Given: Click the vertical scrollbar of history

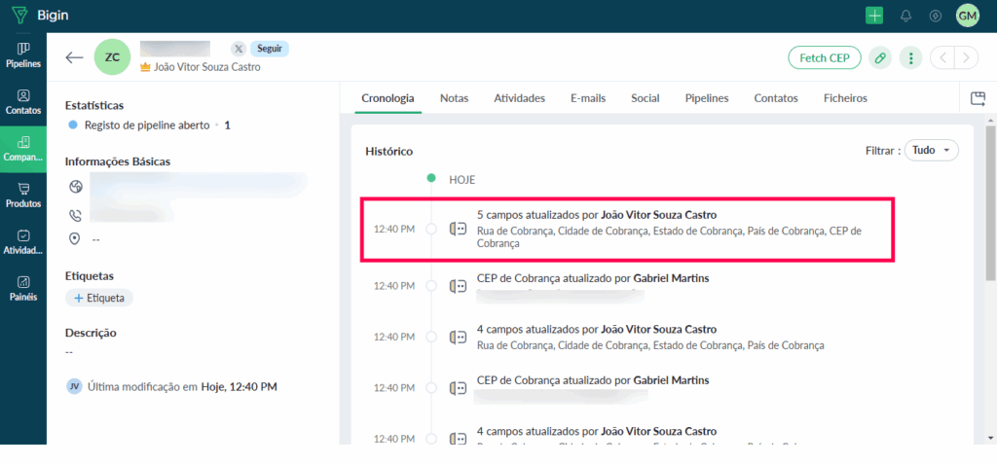Looking at the screenshot, I should click(988, 195).
